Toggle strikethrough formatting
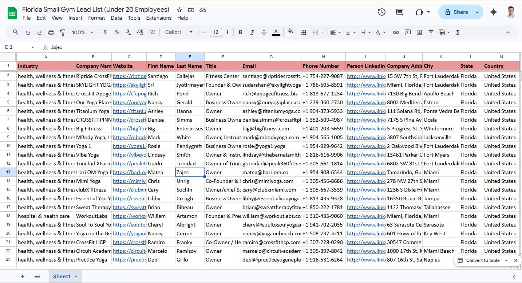 [264, 32]
